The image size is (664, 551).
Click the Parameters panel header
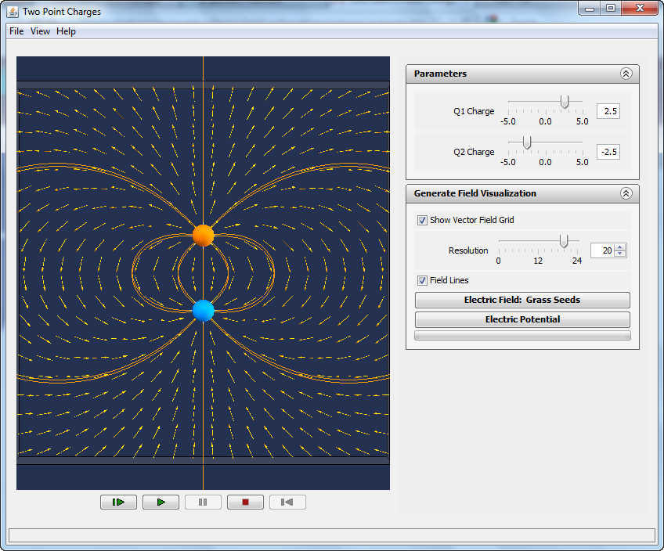tap(522, 74)
